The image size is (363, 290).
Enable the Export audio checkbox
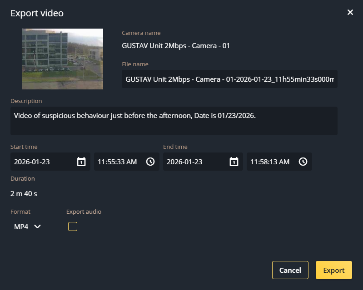[x=73, y=226]
